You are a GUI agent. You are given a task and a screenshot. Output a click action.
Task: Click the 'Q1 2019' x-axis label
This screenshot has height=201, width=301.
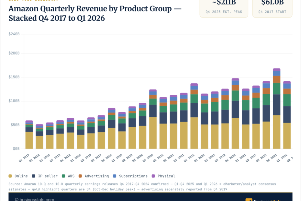(x=75, y=158)
